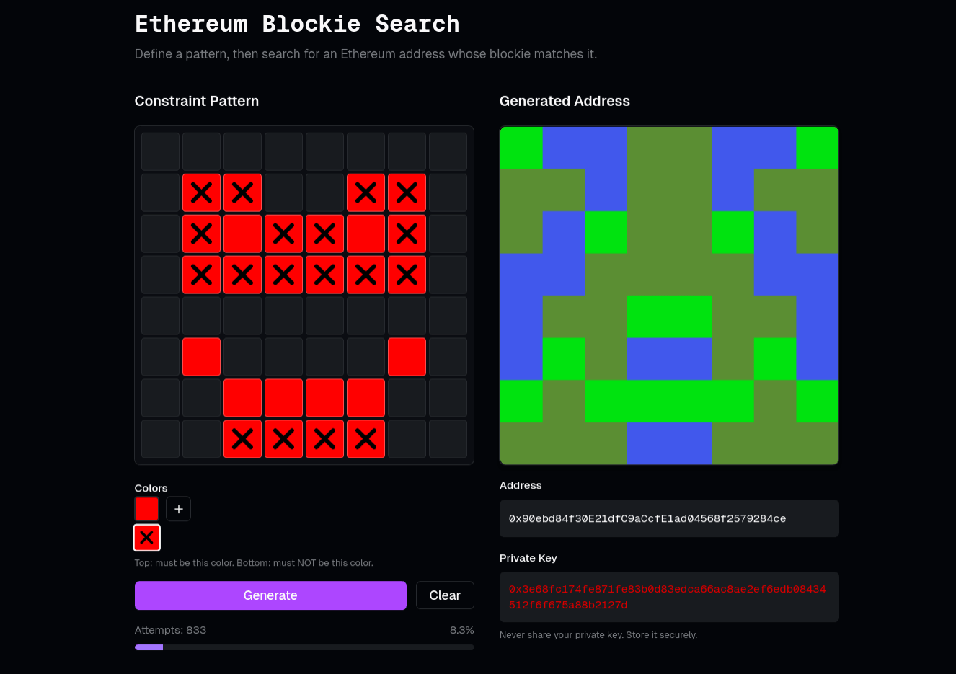
Task: Toggle X cell at row 8, column 3
Action: pos(242,439)
